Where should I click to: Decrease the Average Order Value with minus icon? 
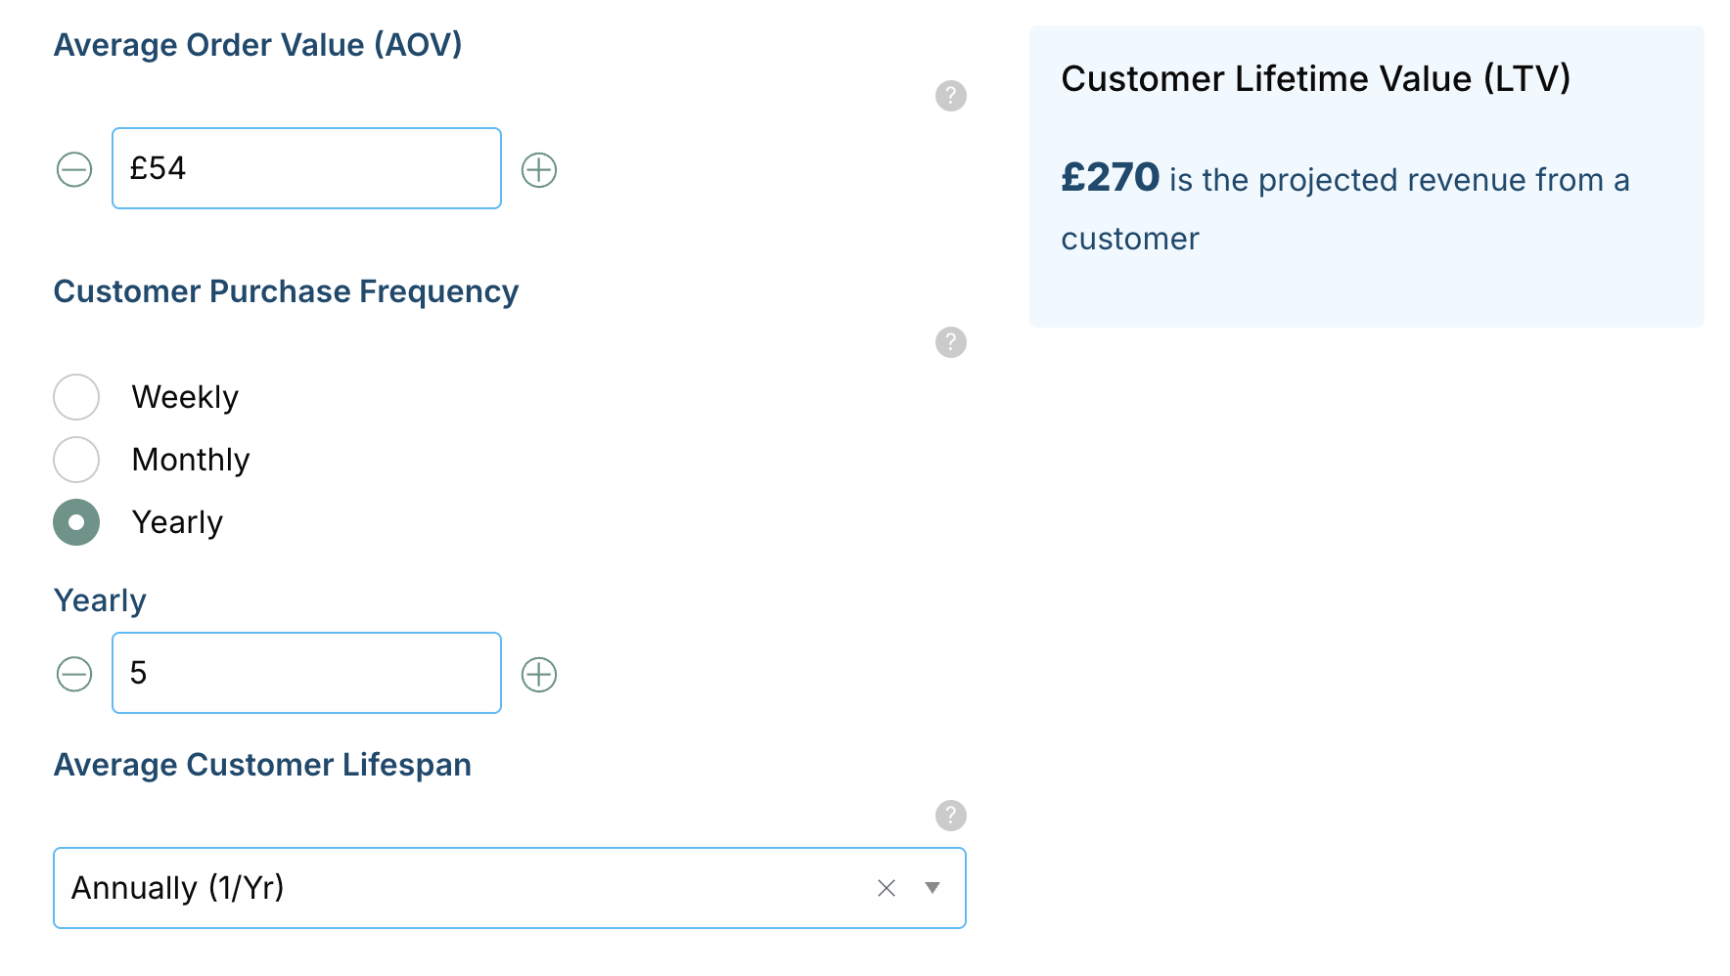(74, 170)
